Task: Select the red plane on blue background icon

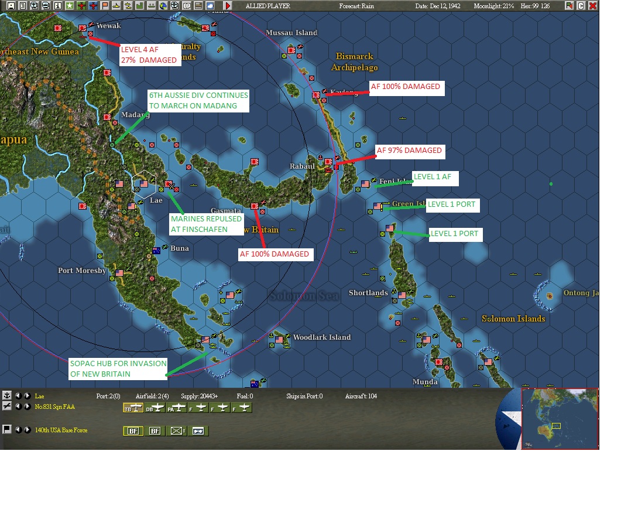Action: [93, 5]
